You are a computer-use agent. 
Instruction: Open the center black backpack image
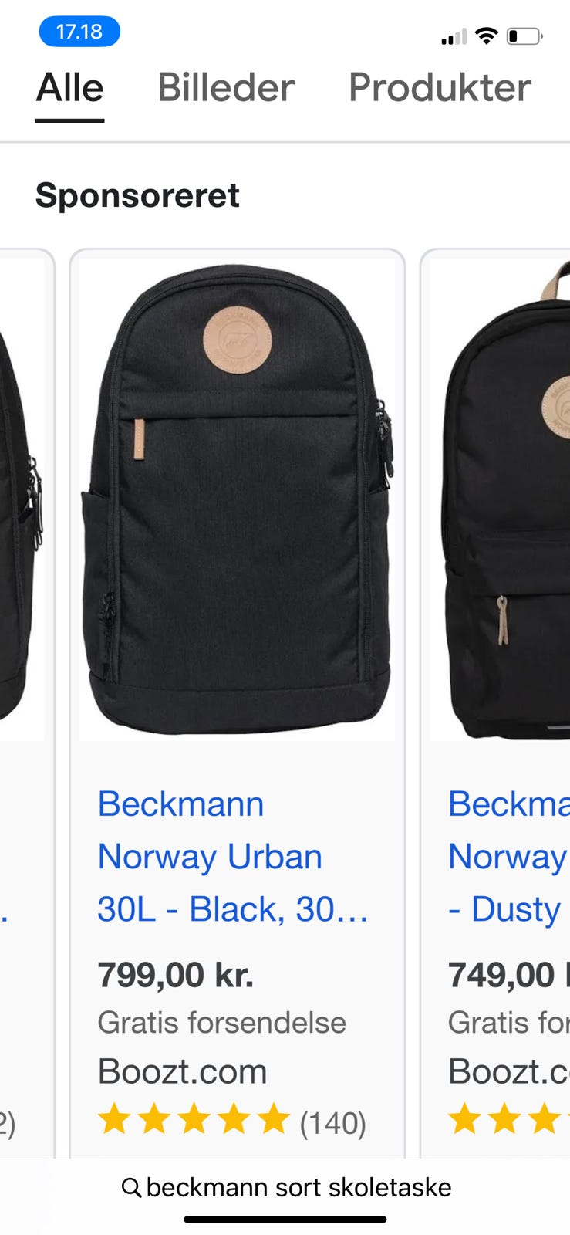tap(238, 499)
